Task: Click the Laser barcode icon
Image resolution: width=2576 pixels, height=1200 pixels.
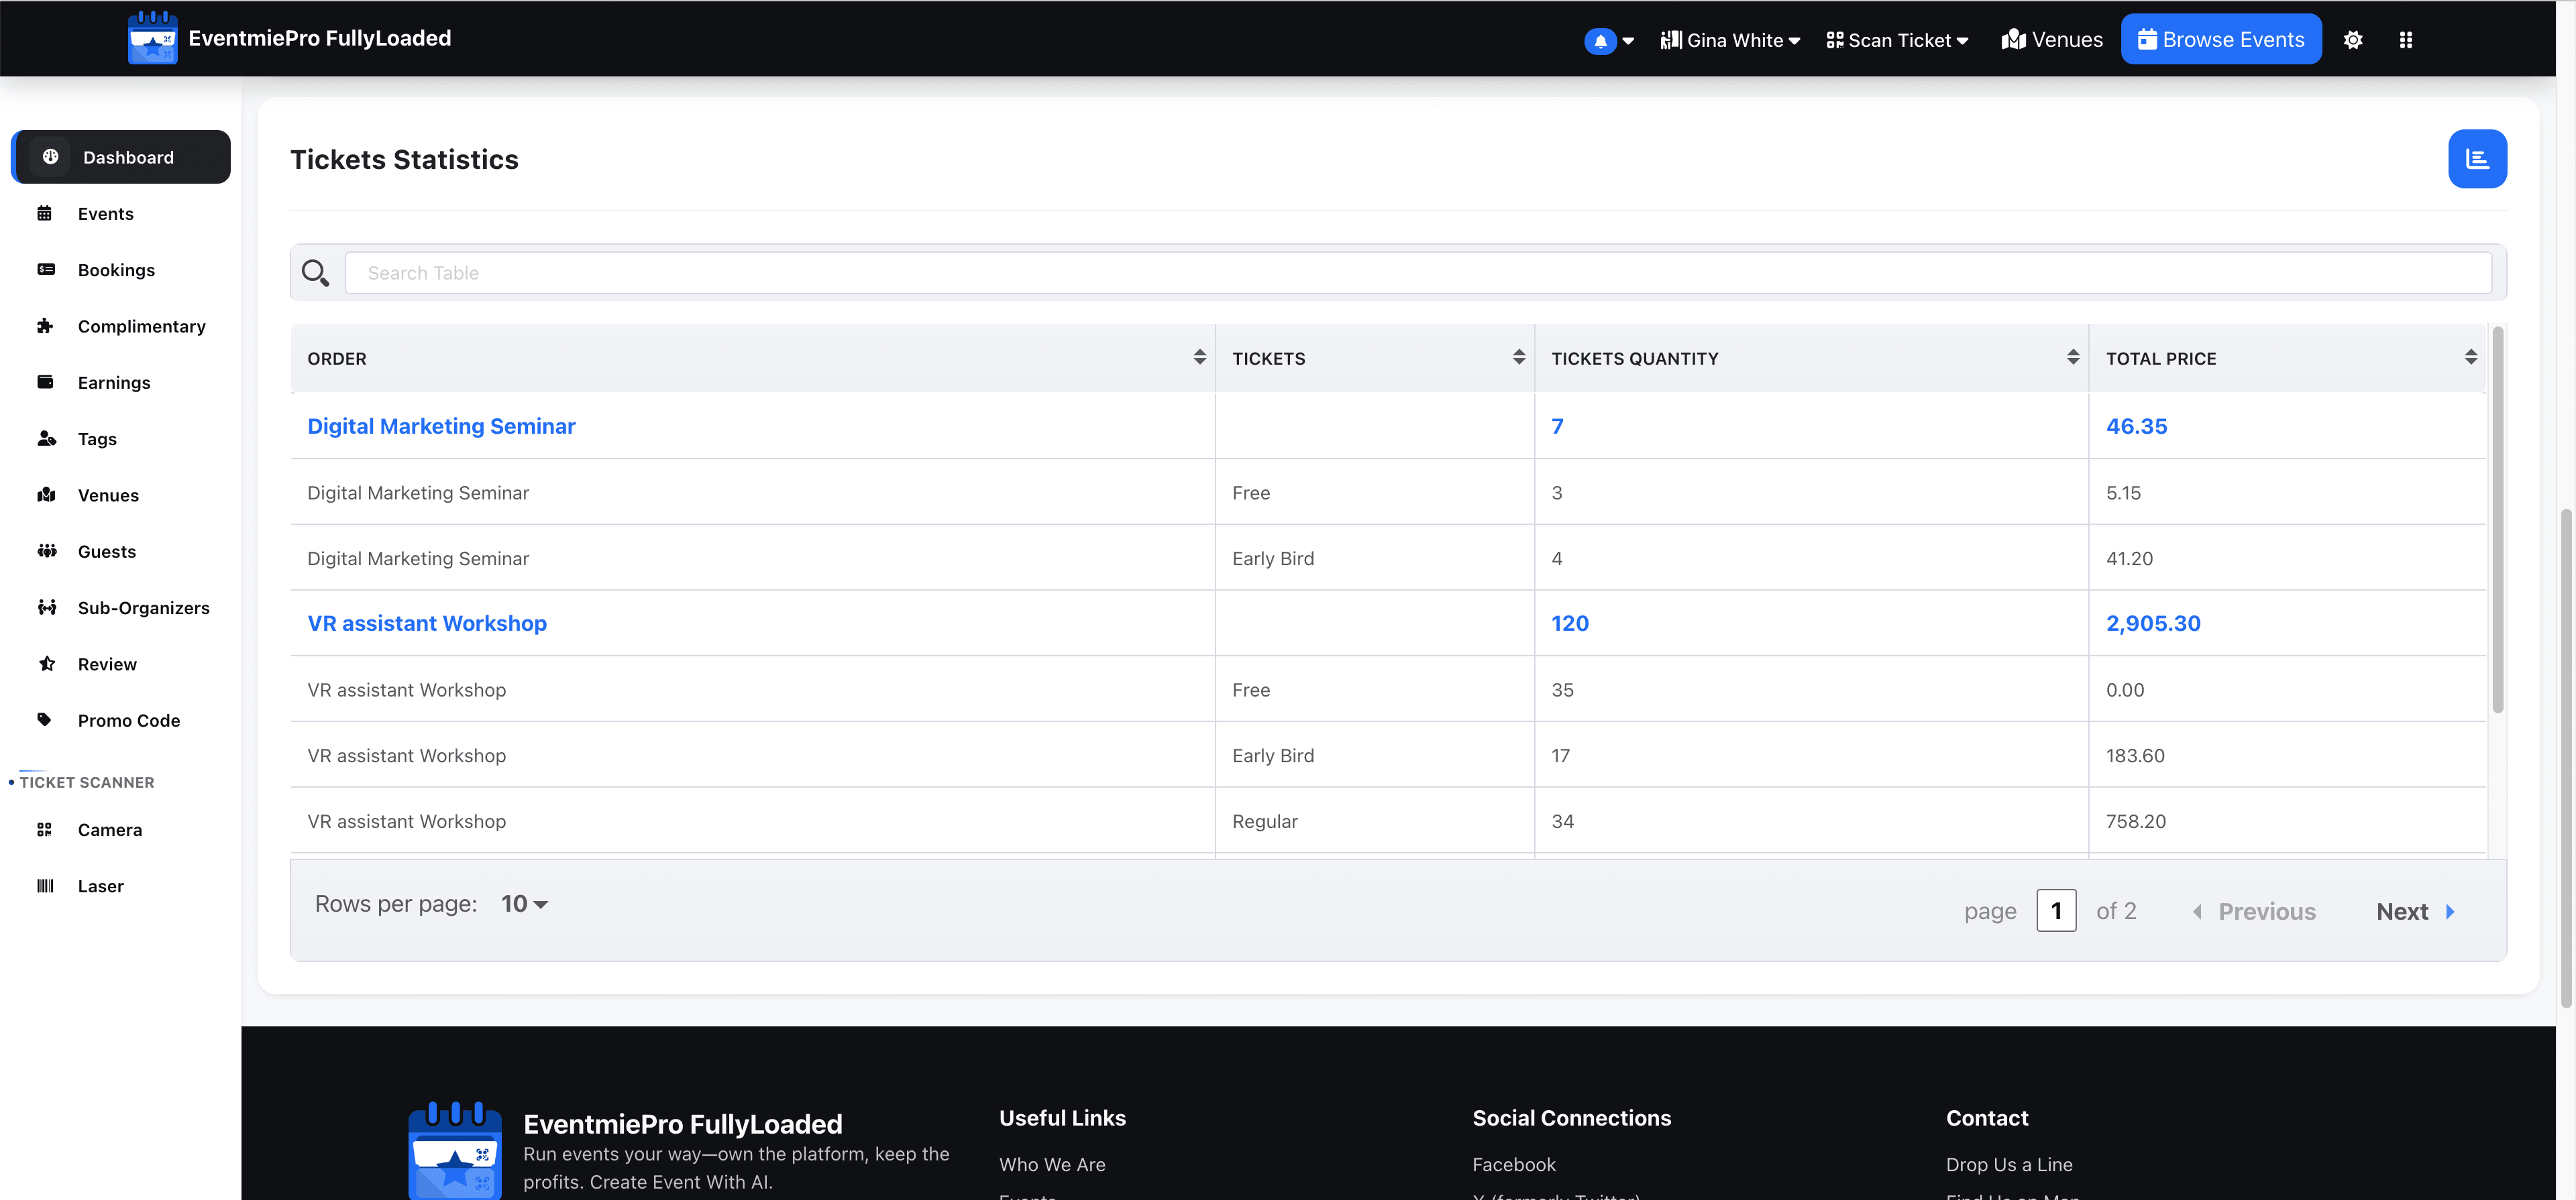Action: pyautogui.click(x=45, y=886)
